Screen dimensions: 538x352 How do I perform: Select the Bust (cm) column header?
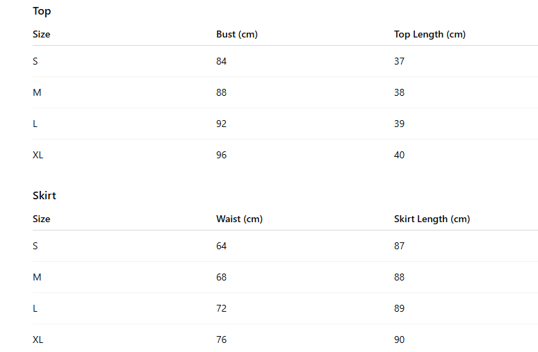(237, 35)
